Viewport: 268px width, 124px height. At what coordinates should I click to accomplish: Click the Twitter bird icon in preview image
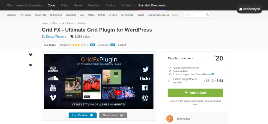point(145,69)
